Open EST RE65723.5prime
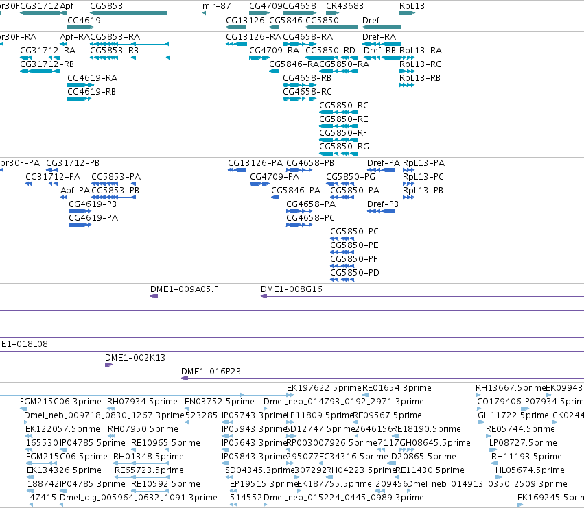The width and height of the screenshot is (584, 508). [149, 471]
